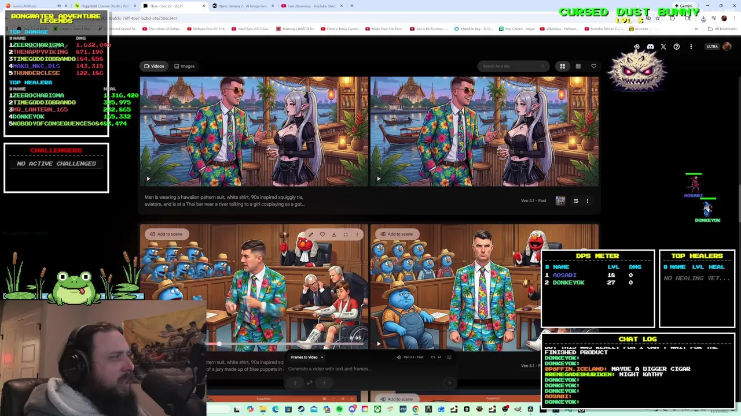
Task: Switch to the Videos tab
Action: (x=154, y=66)
